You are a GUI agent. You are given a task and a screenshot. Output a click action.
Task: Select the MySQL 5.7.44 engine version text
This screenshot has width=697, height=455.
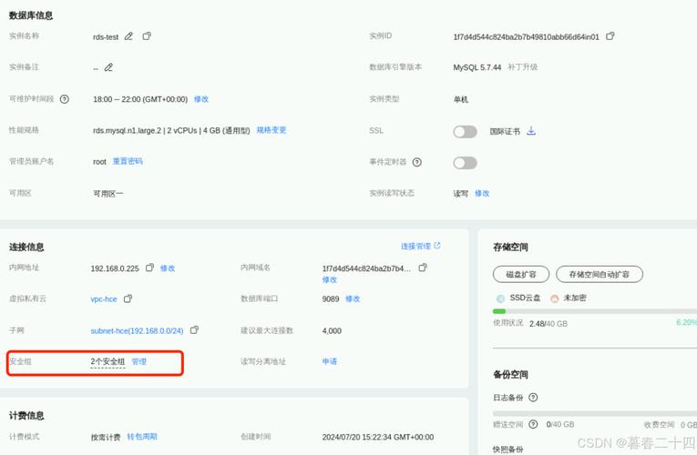(x=477, y=67)
